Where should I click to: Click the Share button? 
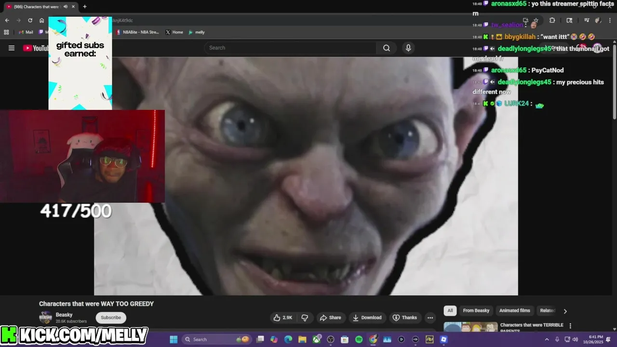[x=330, y=318]
